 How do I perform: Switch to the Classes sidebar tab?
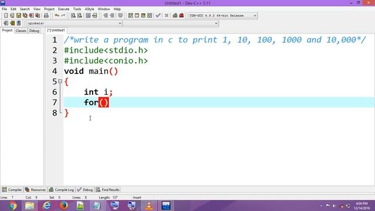[x=21, y=30]
